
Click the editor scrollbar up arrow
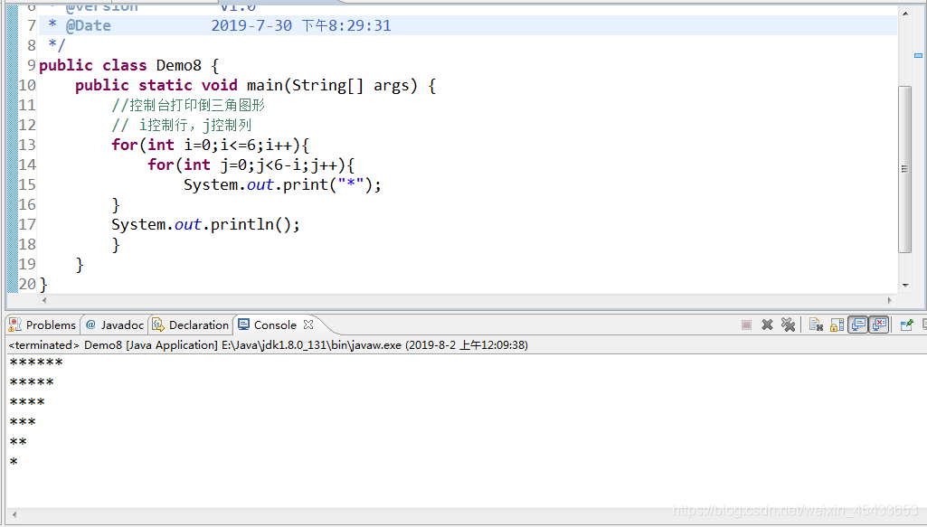click(x=905, y=13)
